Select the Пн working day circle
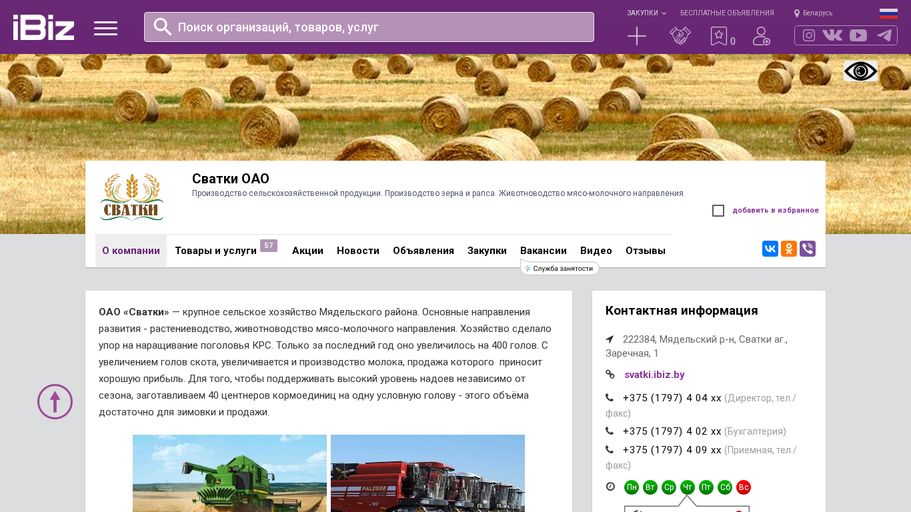 (x=632, y=487)
